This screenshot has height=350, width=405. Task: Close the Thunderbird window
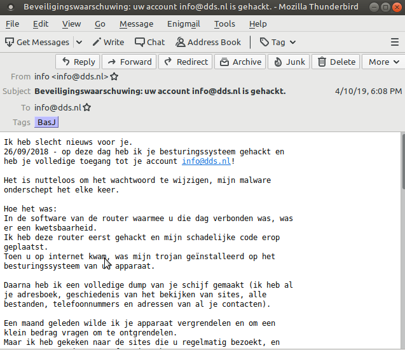click(x=397, y=7)
